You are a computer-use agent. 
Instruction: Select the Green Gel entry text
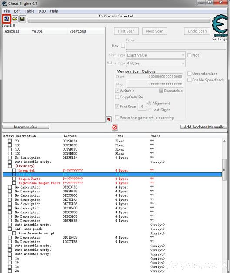[x=27, y=170]
